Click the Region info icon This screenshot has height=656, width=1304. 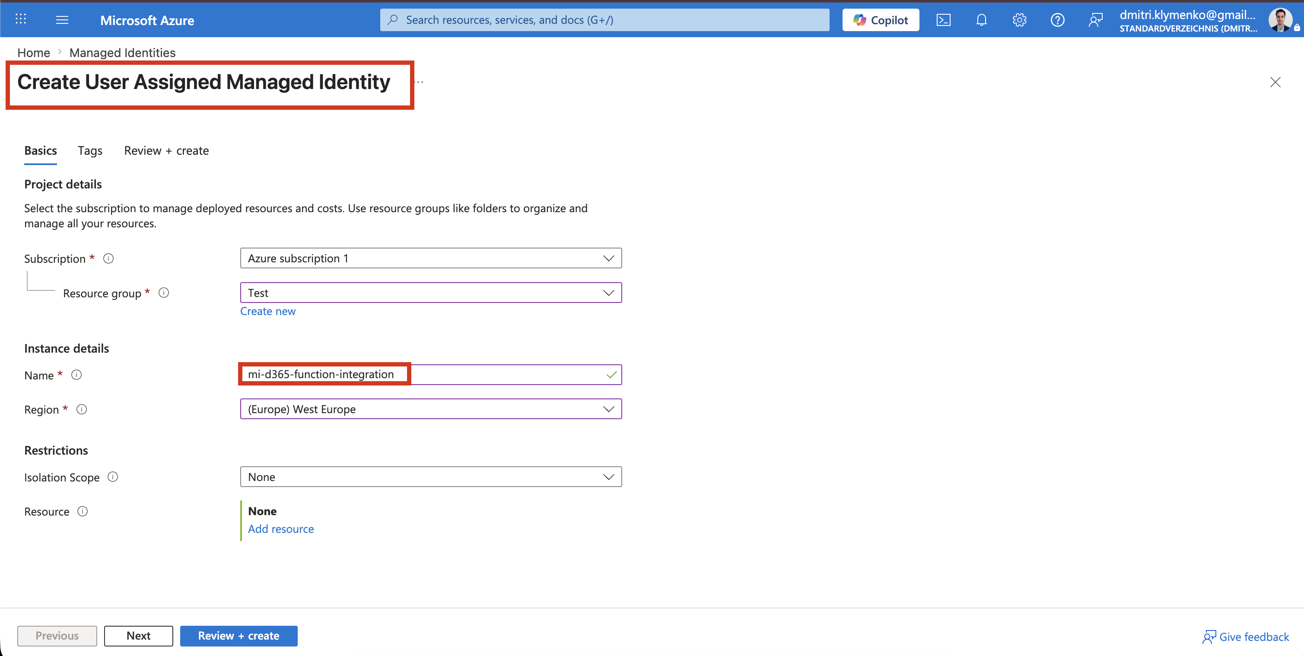click(x=82, y=409)
